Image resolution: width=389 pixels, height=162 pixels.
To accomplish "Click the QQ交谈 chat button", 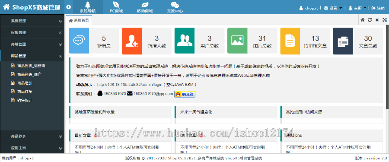I will (185, 94).
